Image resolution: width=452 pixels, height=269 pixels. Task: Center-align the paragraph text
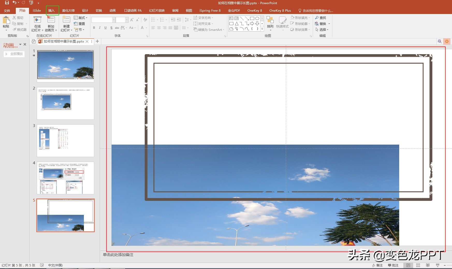[159, 28]
